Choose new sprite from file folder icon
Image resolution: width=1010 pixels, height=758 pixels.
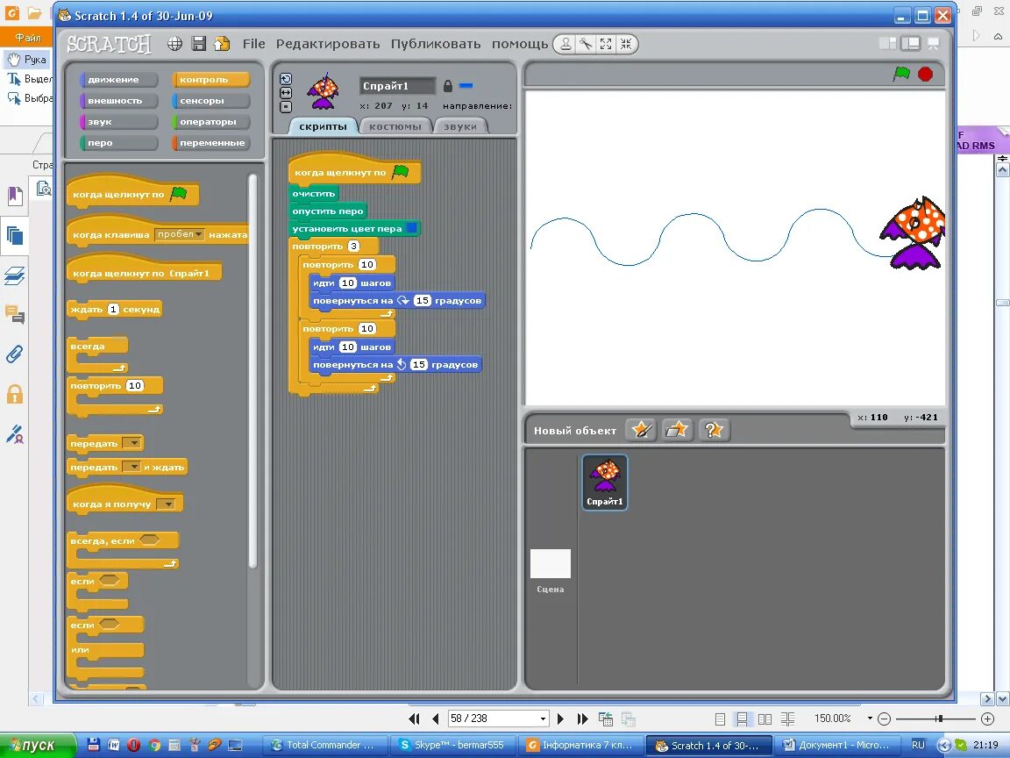[677, 430]
